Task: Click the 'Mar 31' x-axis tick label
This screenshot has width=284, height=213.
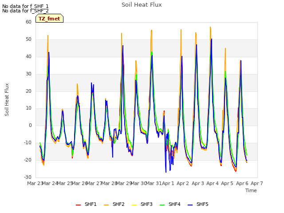Action: tap(154, 183)
